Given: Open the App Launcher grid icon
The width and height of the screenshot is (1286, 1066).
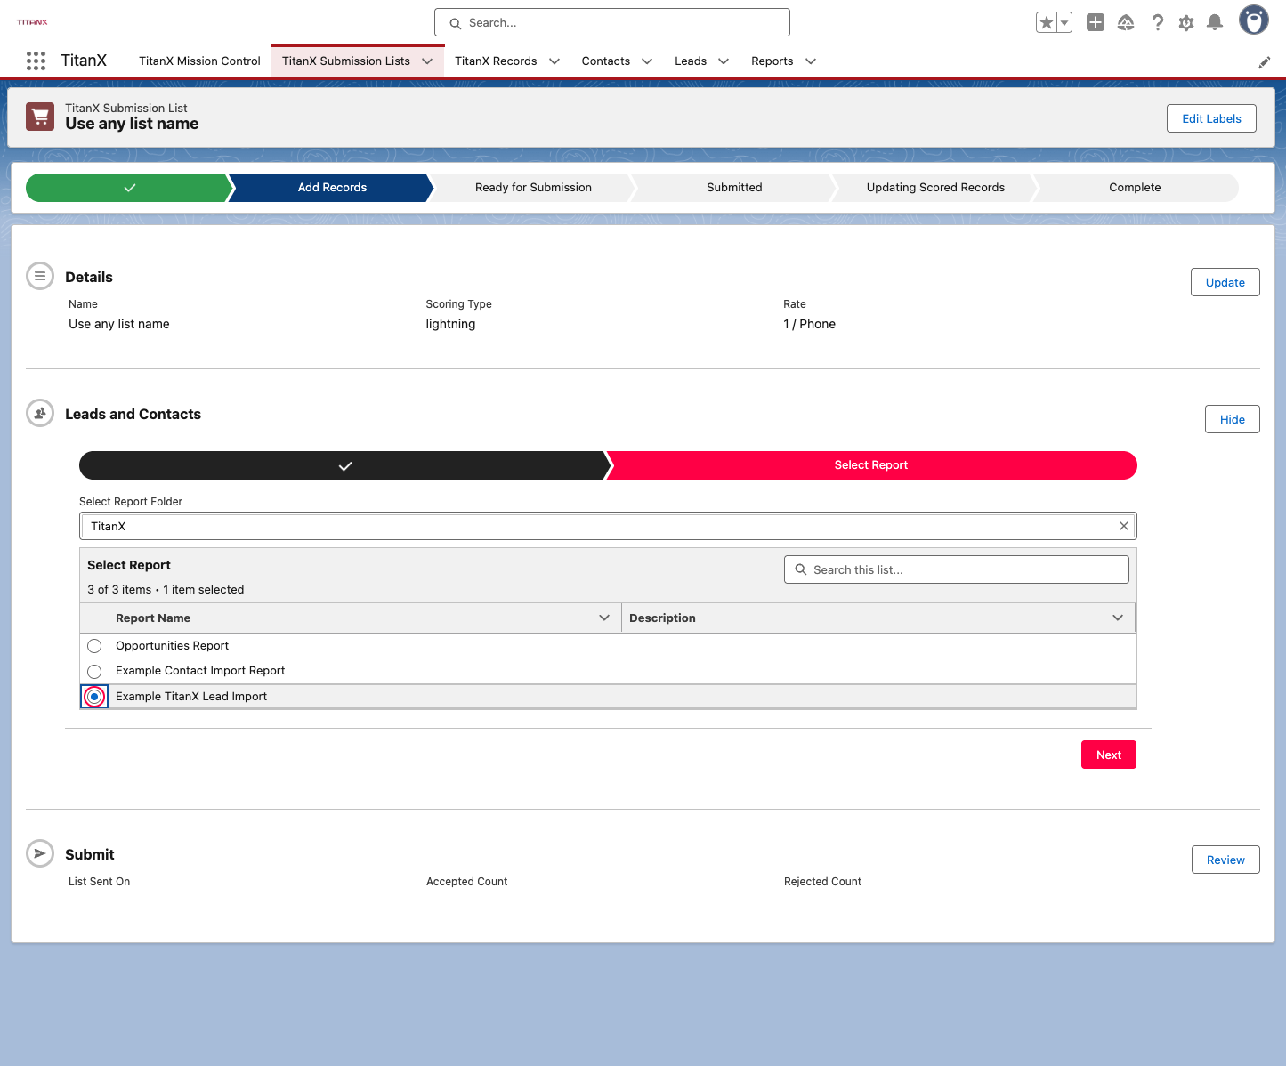Looking at the screenshot, I should (36, 61).
